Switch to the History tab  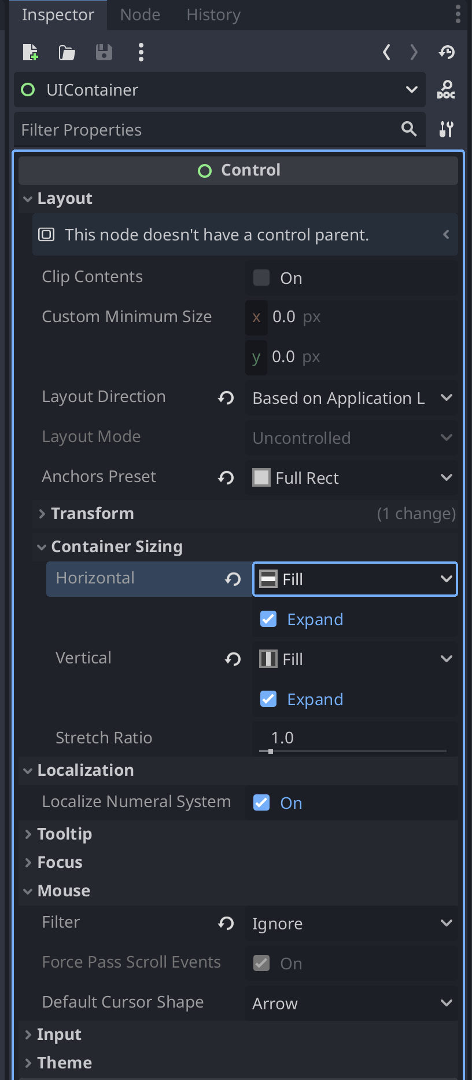[213, 15]
